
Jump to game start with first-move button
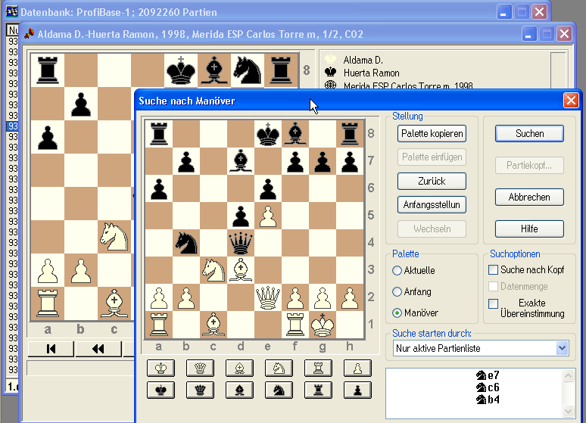(x=51, y=349)
